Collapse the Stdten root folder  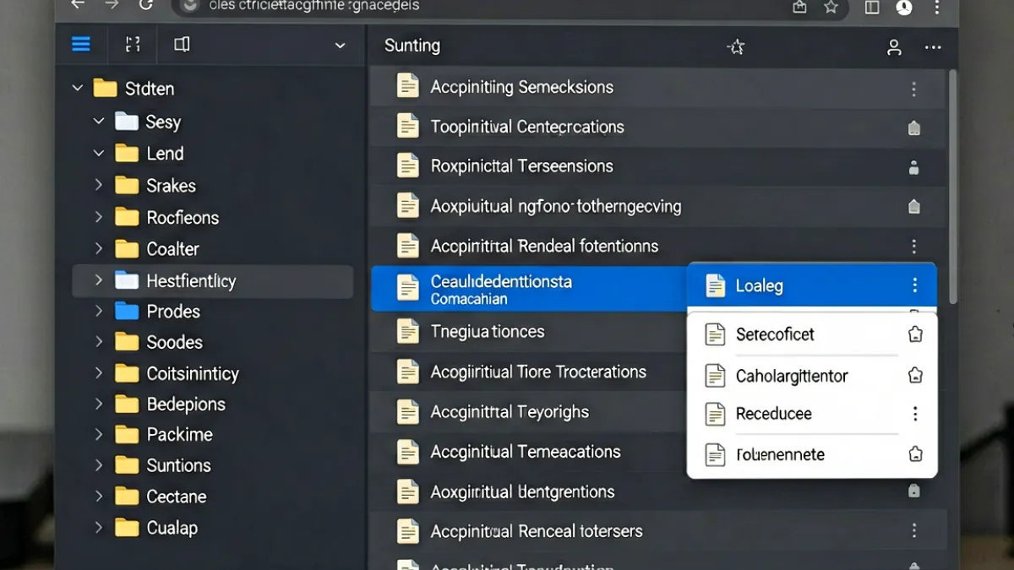click(78, 88)
